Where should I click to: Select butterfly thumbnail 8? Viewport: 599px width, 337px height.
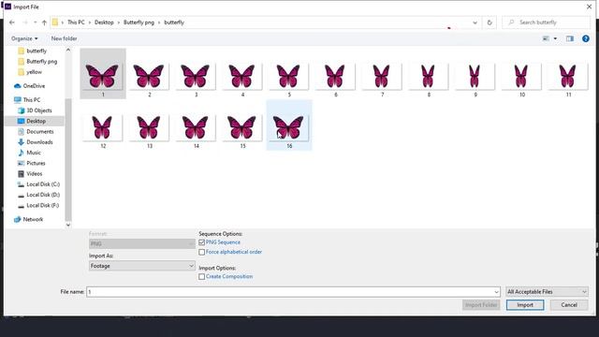[x=429, y=76]
